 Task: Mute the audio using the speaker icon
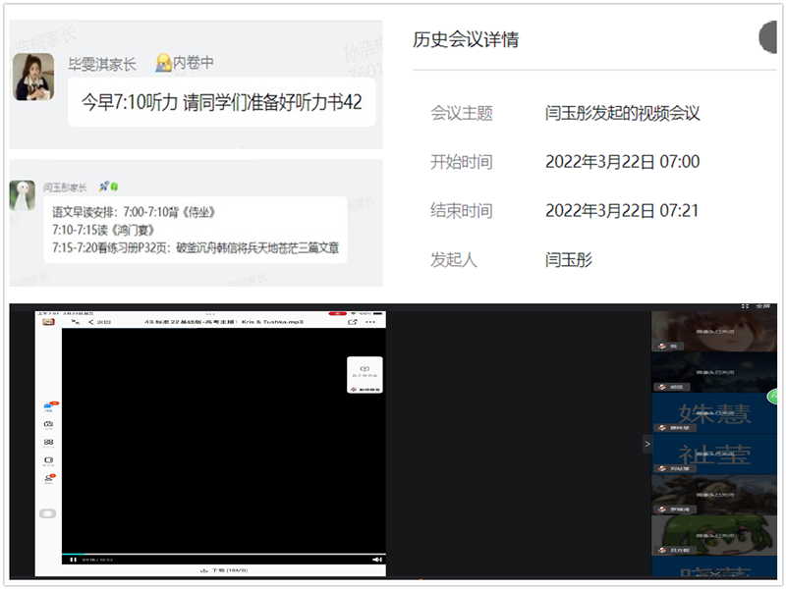tap(376, 559)
